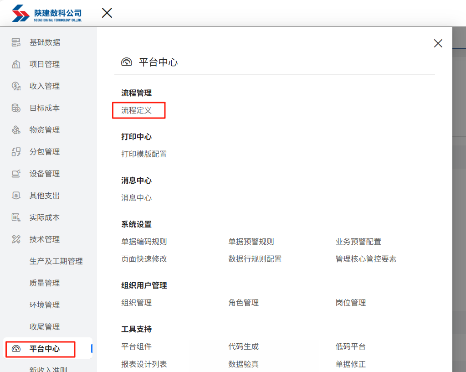Click the 基础数据 sidebar icon
This screenshot has height=372, width=466.
click(16, 42)
